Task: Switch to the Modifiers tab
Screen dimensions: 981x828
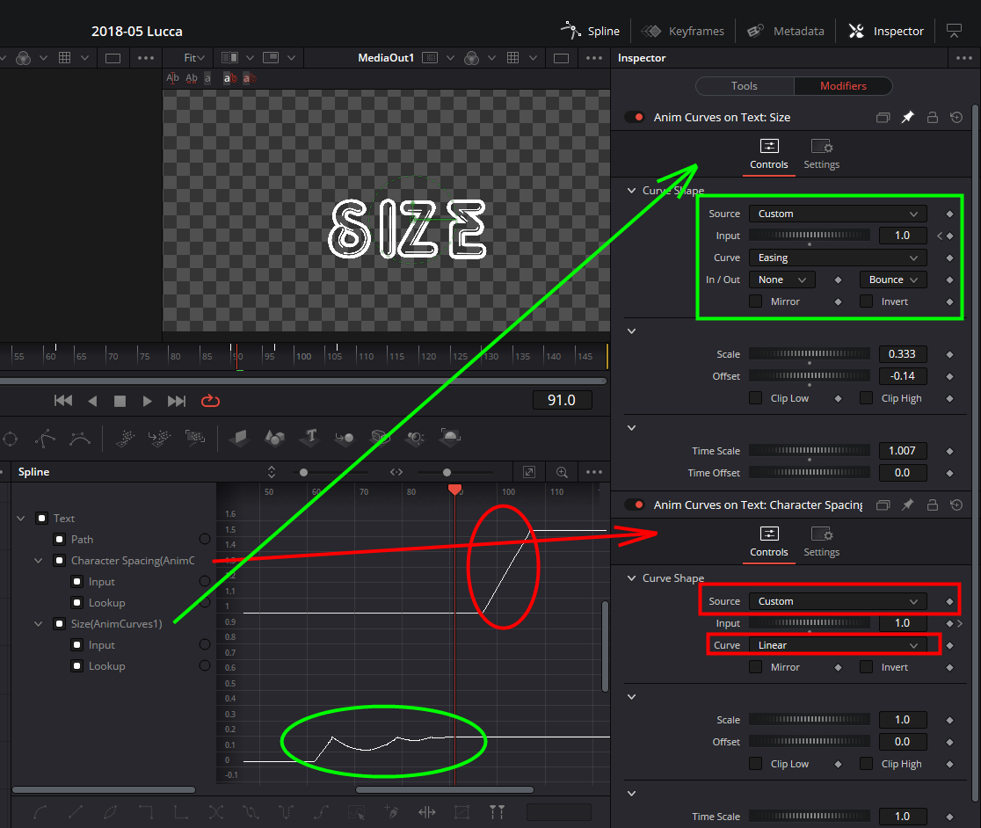Action: point(843,85)
